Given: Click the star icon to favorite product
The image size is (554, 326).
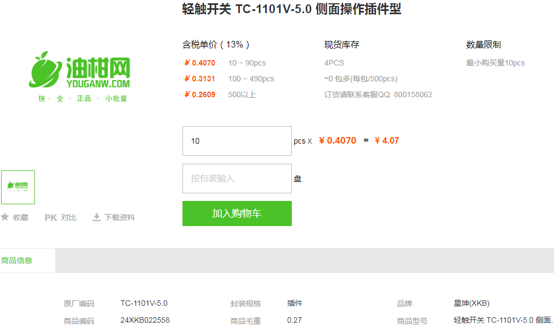Looking at the screenshot, I should [x=5, y=217].
